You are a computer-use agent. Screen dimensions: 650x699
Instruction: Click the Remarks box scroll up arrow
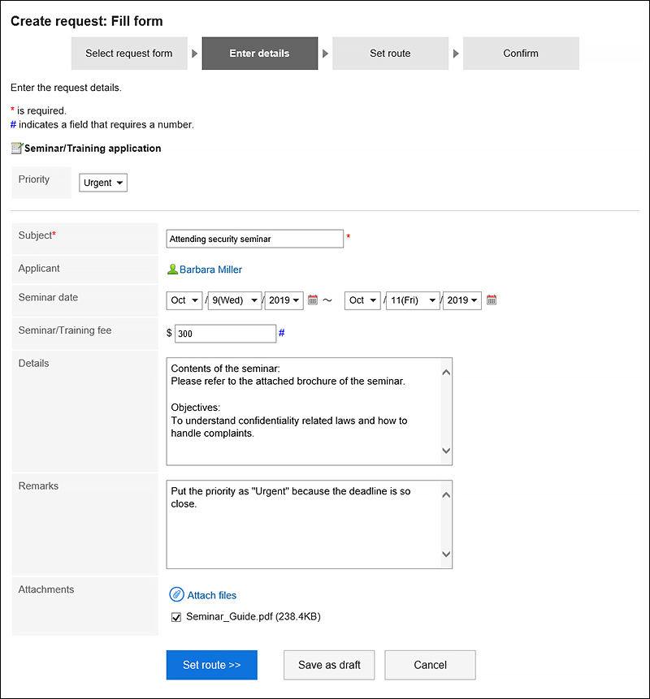(x=446, y=495)
